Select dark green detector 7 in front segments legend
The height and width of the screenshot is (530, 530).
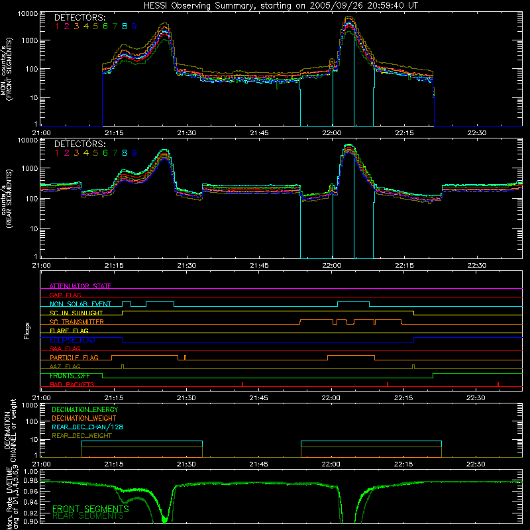click(x=115, y=26)
